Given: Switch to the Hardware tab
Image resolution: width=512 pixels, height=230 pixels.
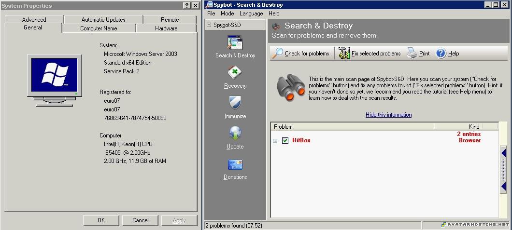Looking at the screenshot, I should tap(166, 28).
